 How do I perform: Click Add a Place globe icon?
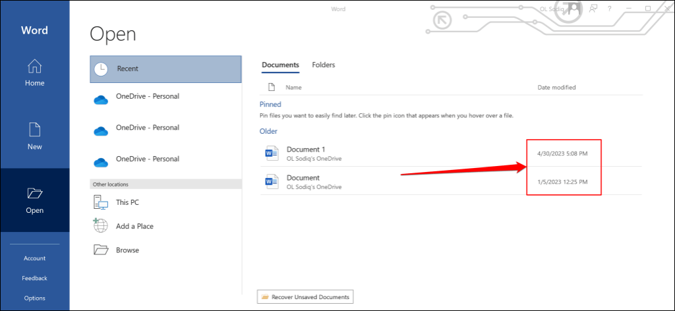[x=100, y=226]
